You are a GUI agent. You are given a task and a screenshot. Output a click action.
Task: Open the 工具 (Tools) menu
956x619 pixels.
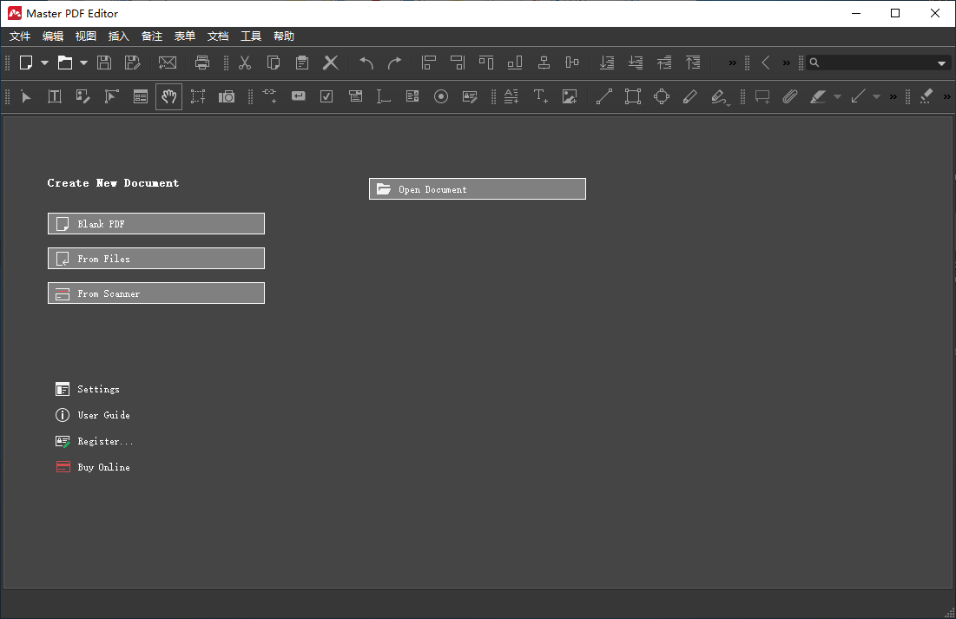(x=251, y=36)
